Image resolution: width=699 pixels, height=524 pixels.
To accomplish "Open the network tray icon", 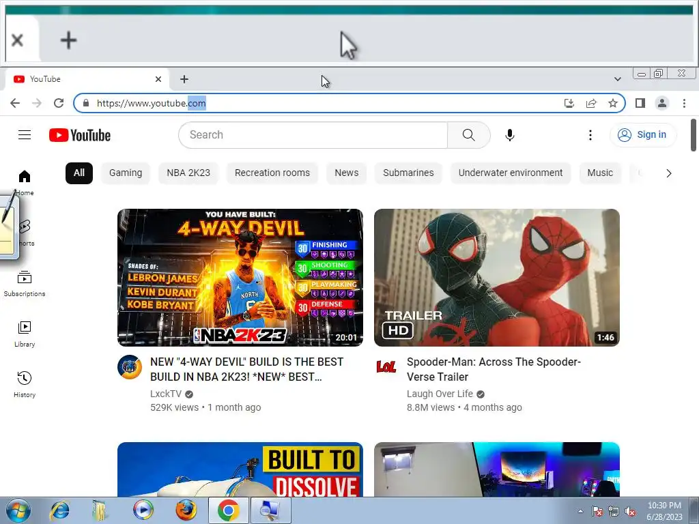I will tap(614, 511).
